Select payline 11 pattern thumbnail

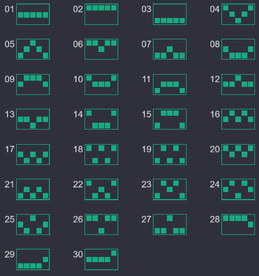tap(170, 84)
